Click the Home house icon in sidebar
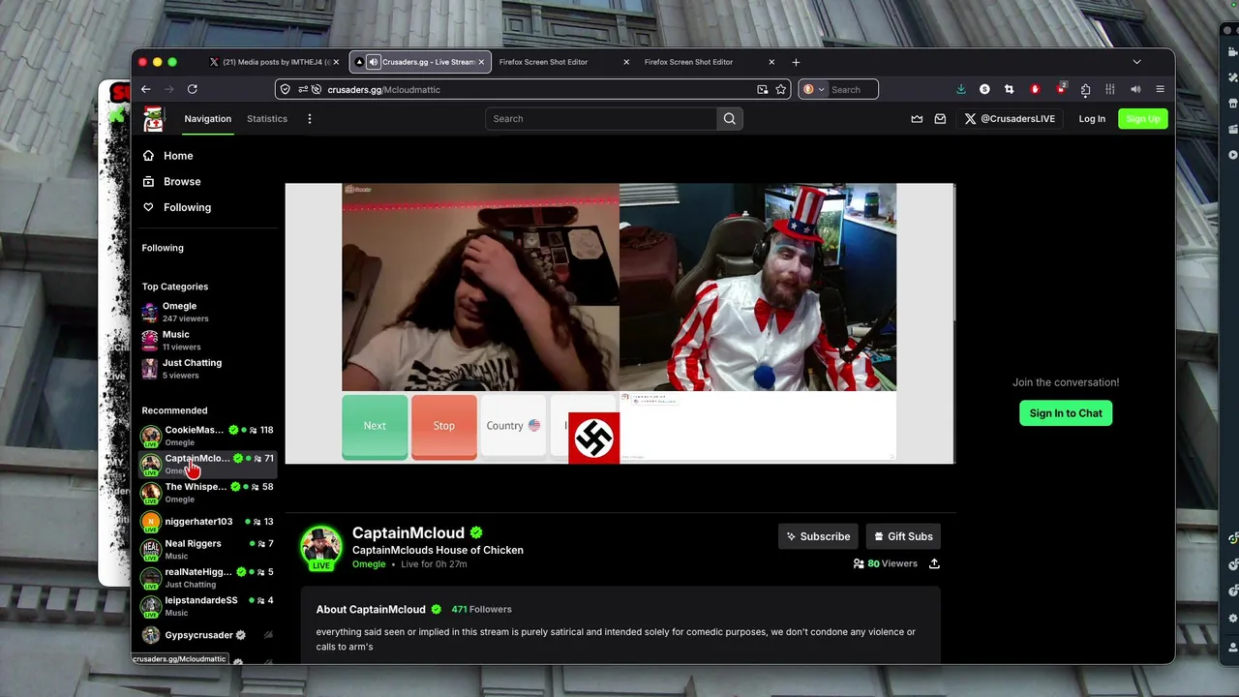This screenshot has height=697, width=1239. point(148,156)
